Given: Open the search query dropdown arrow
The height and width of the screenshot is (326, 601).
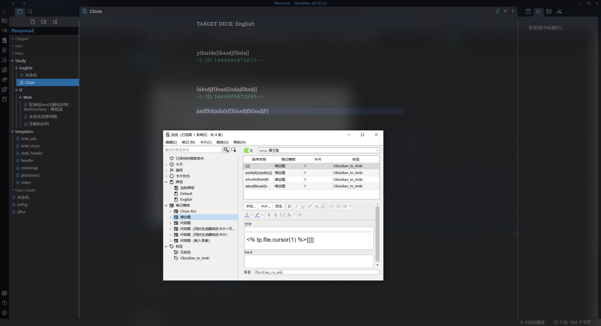Looking at the screenshot, I should point(377,150).
